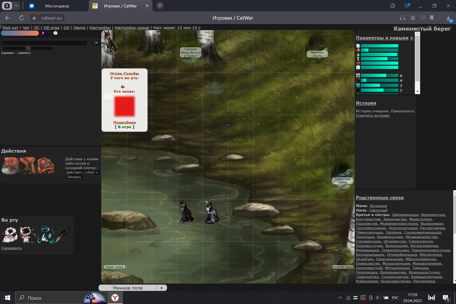This screenshot has width=456, height=304.
Task: Click the 'Очистить историю' link
Action: [x=373, y=116]
